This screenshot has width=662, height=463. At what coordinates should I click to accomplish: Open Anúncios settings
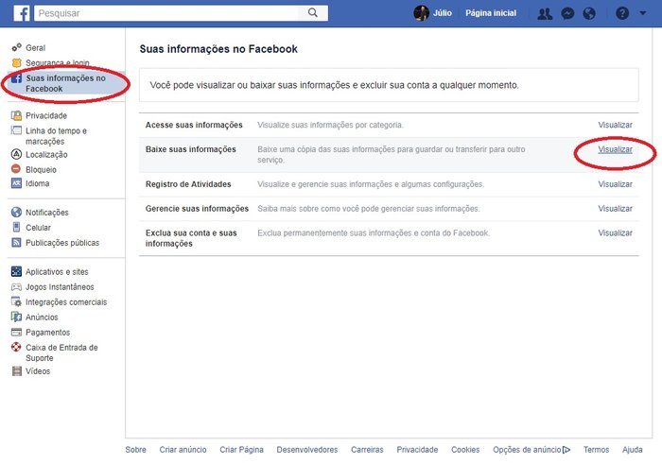tap(42, 317)
